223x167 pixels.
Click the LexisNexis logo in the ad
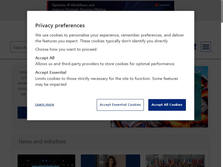(163, 5)
